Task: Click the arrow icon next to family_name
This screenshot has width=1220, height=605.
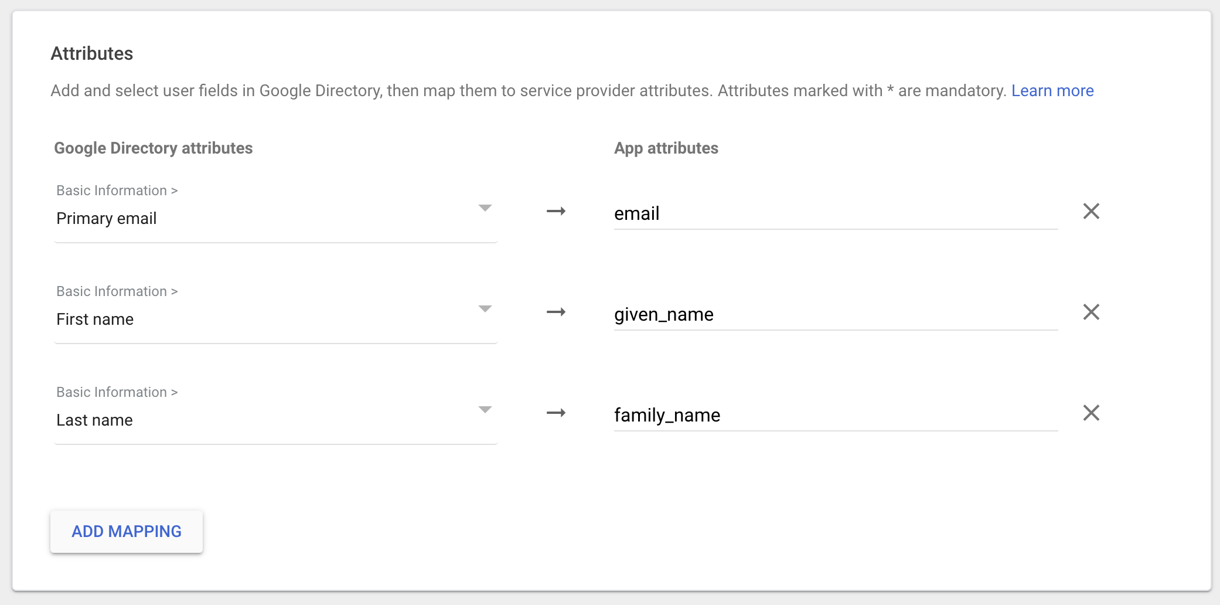Action: [x=556, y=413]
